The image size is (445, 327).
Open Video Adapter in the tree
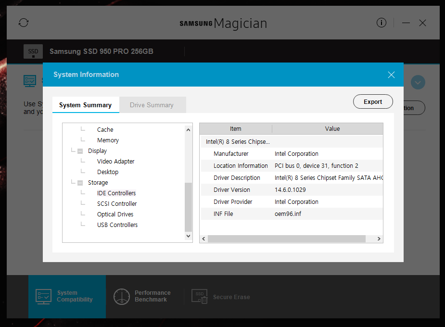[115, 162]
